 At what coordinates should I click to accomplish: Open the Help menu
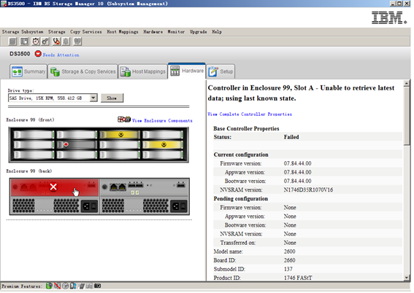tap(217, 32)
